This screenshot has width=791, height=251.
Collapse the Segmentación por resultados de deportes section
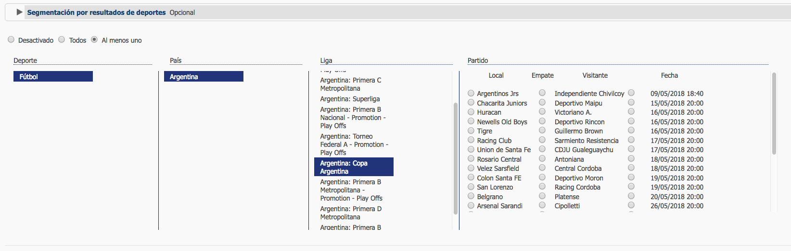[x=20, y=12]
